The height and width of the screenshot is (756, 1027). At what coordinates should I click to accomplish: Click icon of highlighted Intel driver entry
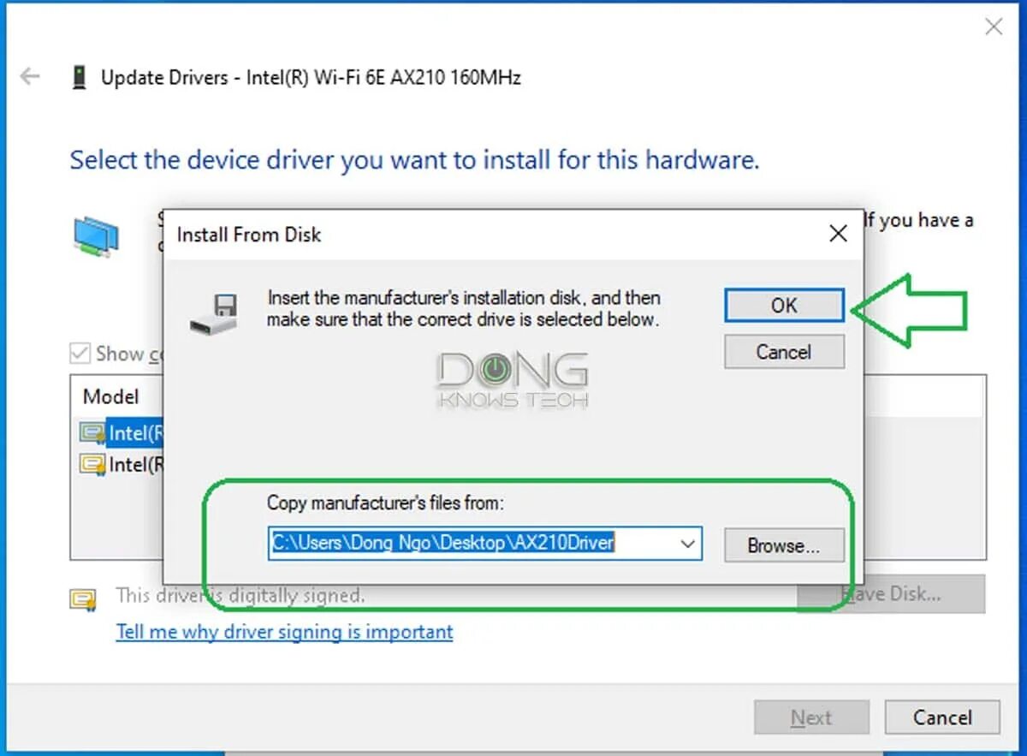point(92,434)
